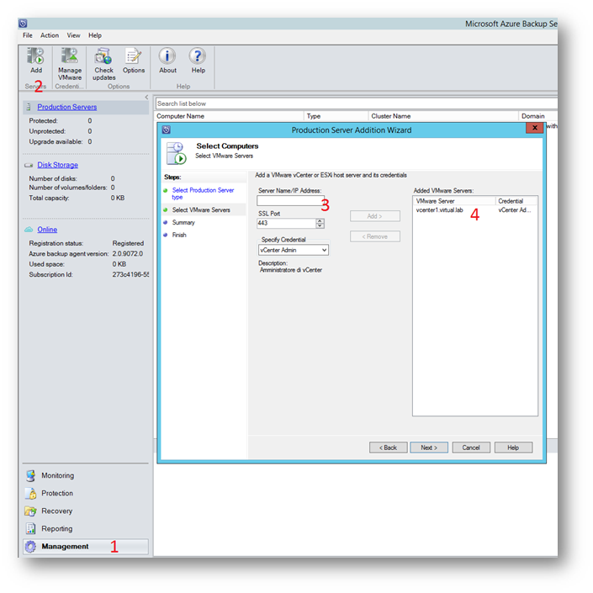Open the Action menu
Viewport: 593px width, 593px height.
click(x=50, y=35)
